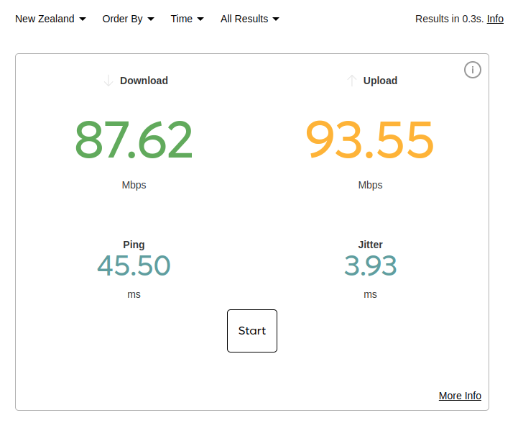This screenshot has width=518, height=423.
Task: Click the upload up-arrow icon
Action: point(351,81)
